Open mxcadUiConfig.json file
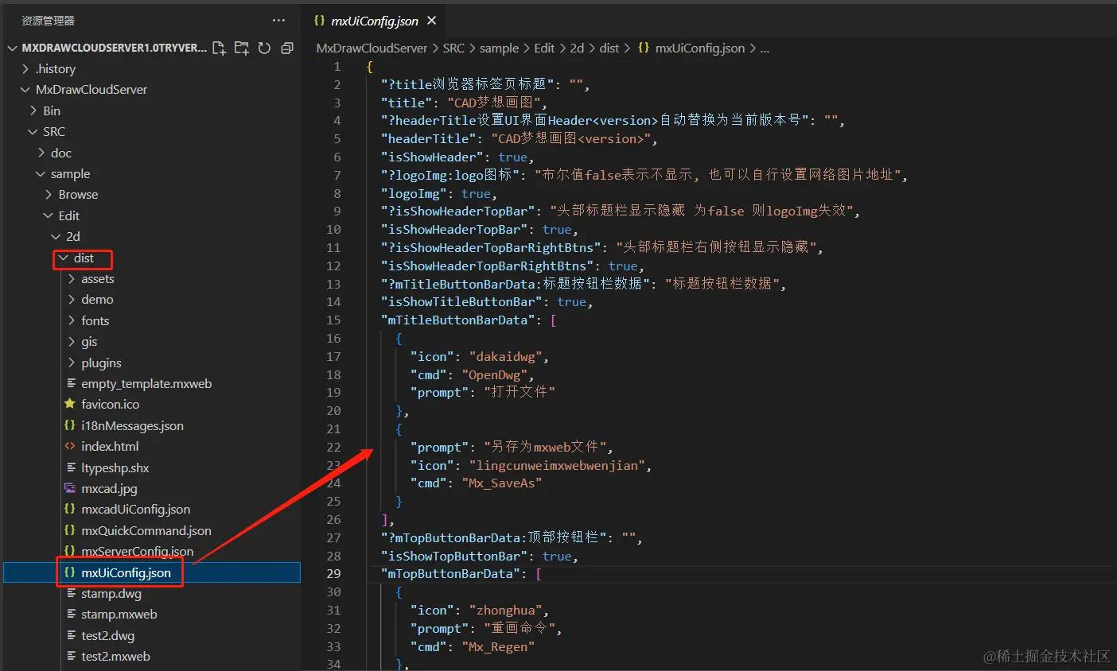1117x671 pixels. point(135,510)
